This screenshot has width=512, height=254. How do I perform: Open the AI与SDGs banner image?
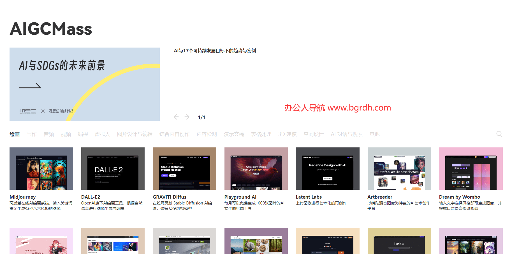tap(84, 84)
